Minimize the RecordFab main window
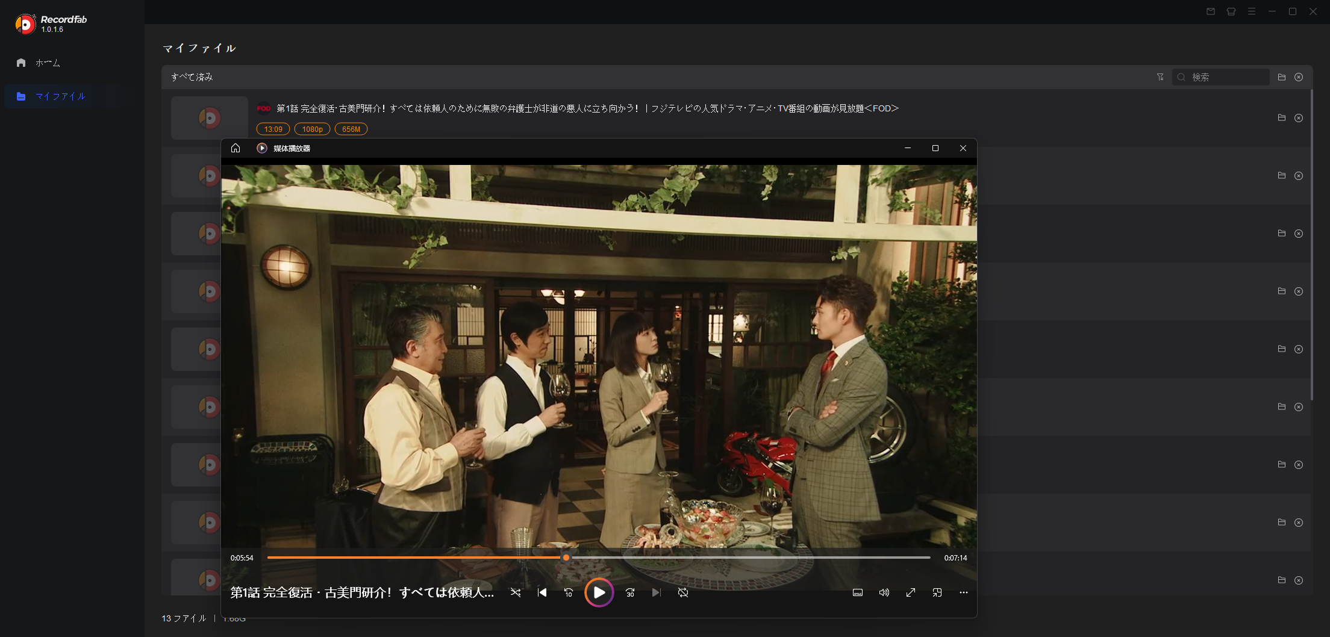 1272,11
